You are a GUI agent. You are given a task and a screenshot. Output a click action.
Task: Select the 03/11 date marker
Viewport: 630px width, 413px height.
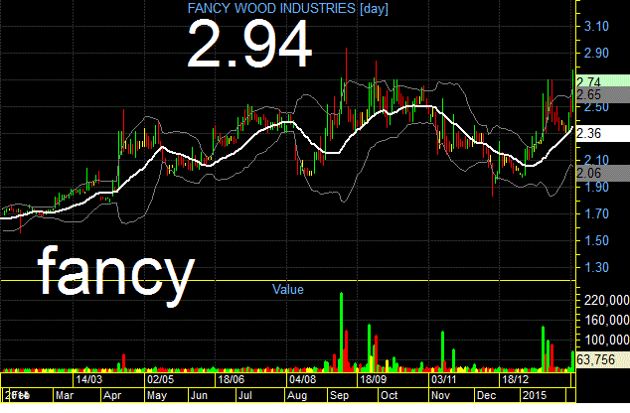pyautogui.click(x=444, y=379)
